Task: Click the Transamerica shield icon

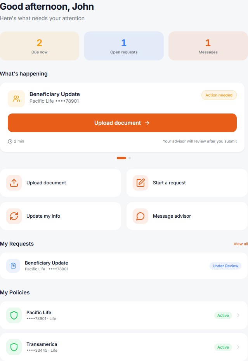Action: 14,347
